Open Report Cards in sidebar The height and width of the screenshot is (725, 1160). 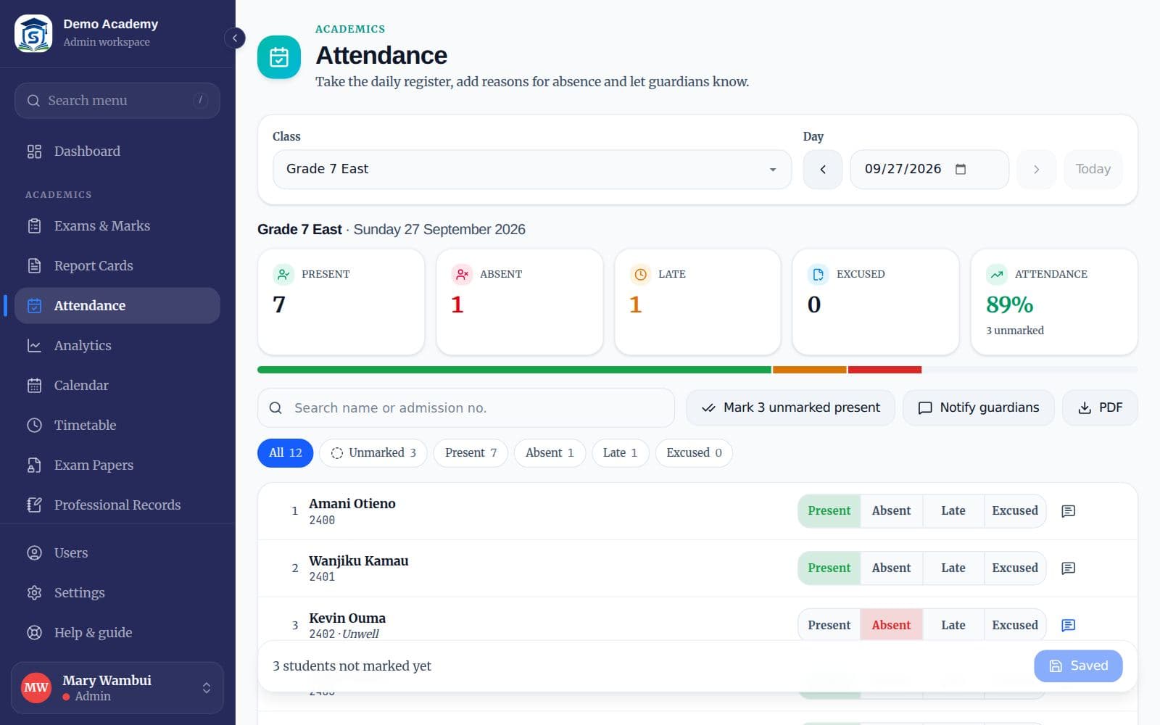point(117,266)
